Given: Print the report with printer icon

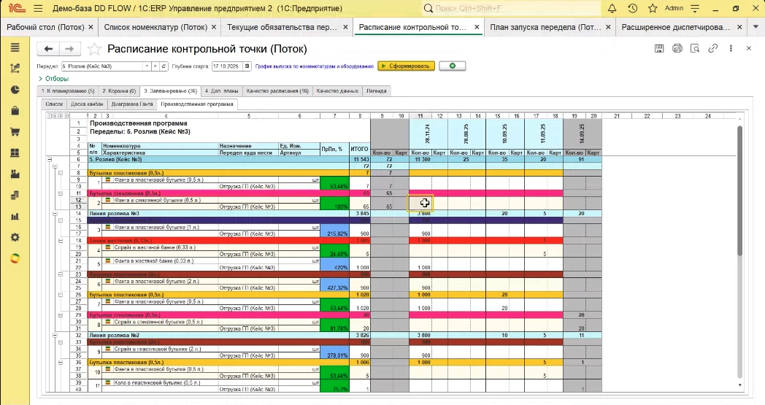Looking at the screenshot, I should (677, 49).
